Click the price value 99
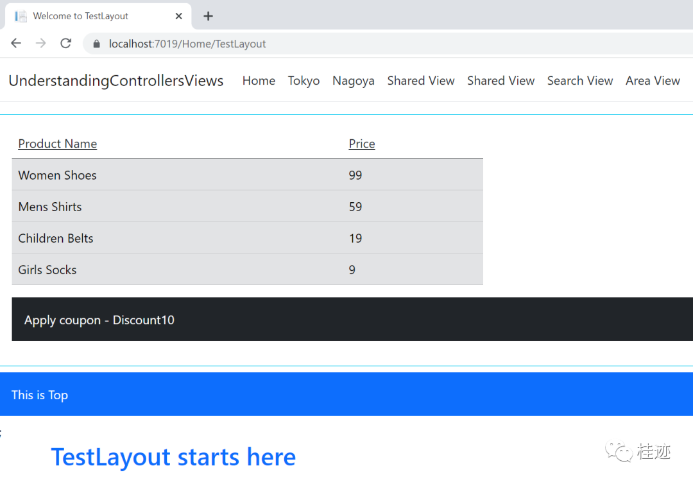 point(355,175)
